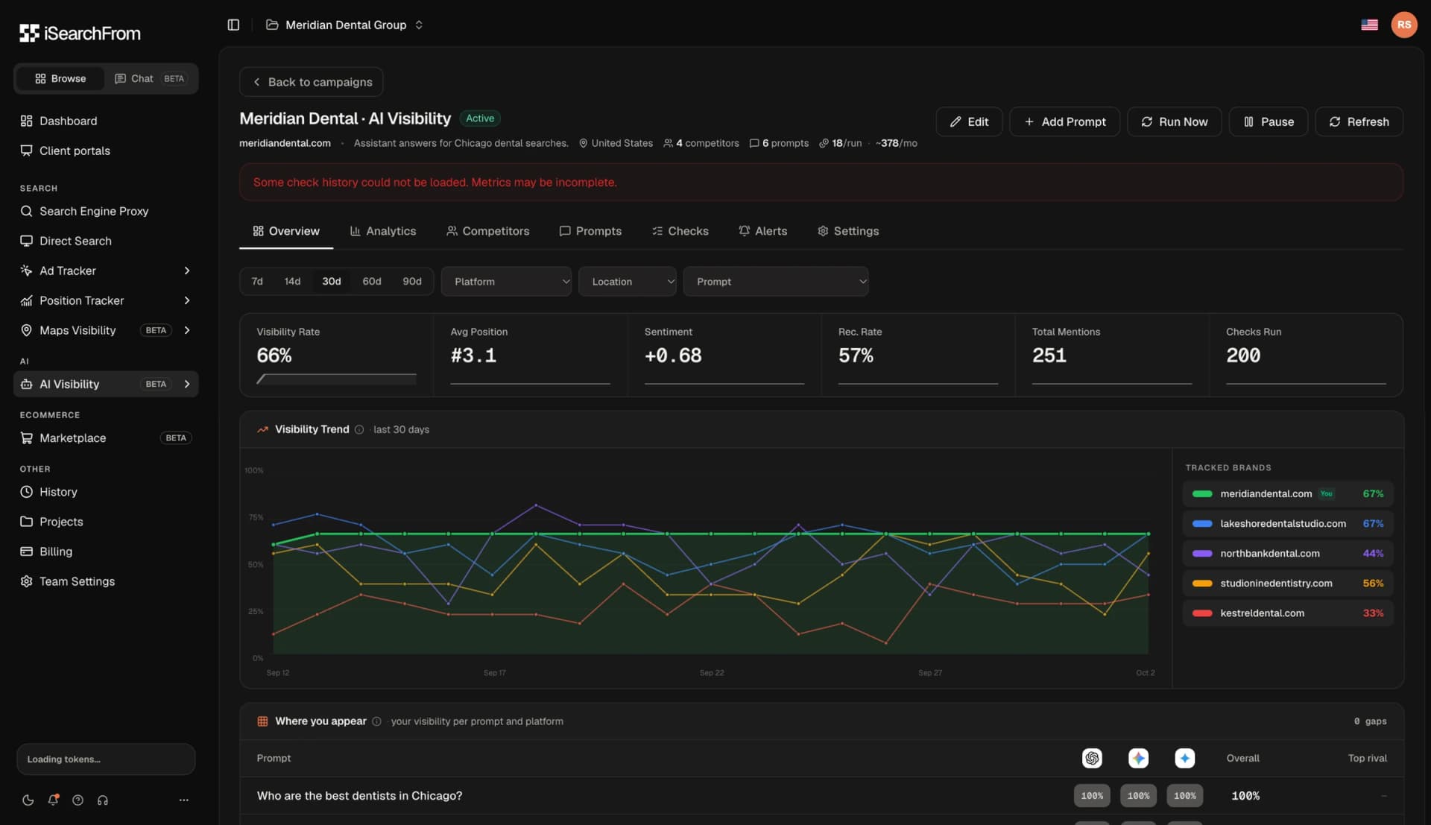Viewport: 1431px width, 825px height.
Task: Click the US flag language icon
Action: 1369,25
